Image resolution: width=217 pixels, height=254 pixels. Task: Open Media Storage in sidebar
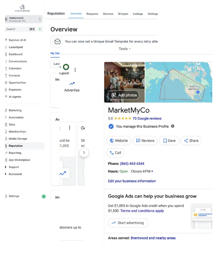[x=18, y=139]
